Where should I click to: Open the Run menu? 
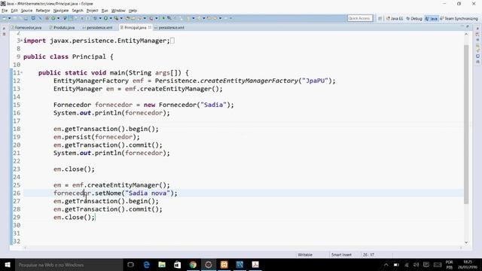[105, 11]
